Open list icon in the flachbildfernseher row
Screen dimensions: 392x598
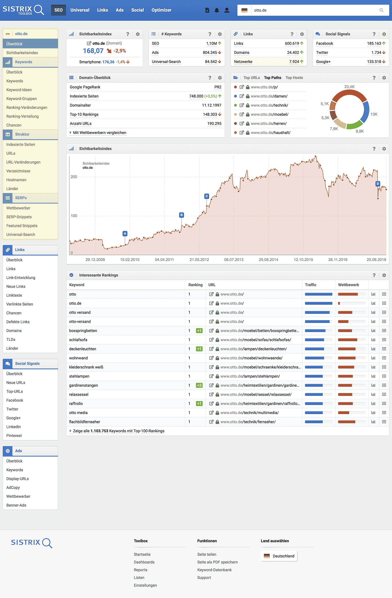[x=384, y=422]
